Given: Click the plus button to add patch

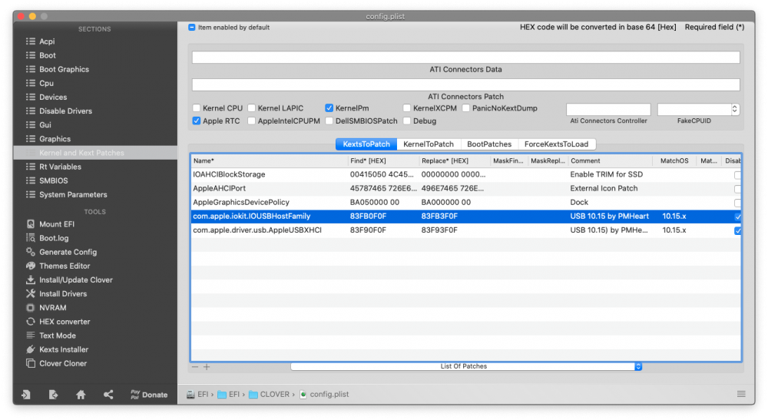Looking at the screenshot, I should [207, 367].
